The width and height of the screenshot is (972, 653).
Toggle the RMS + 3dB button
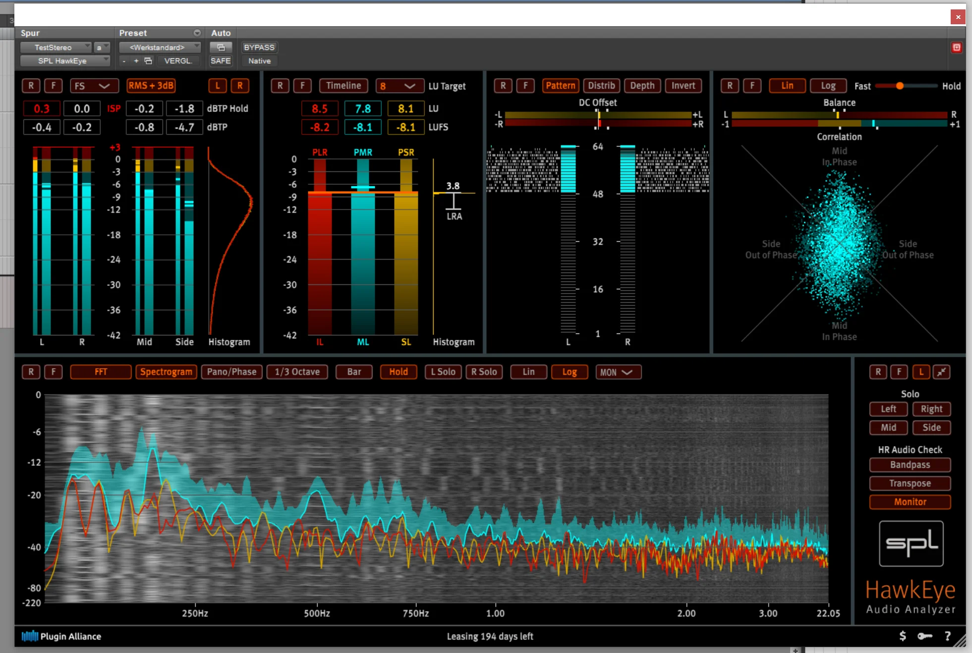[151, 86]
